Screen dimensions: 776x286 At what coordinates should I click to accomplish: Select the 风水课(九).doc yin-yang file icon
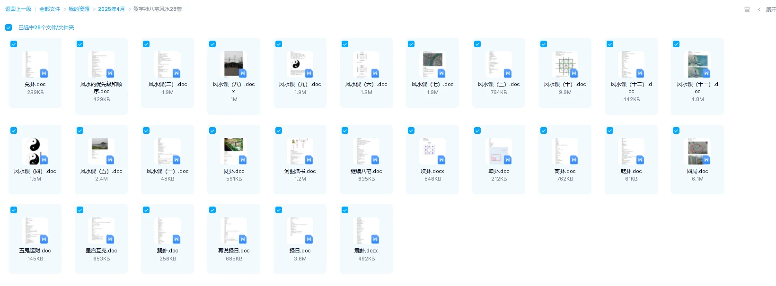[300, 64]
